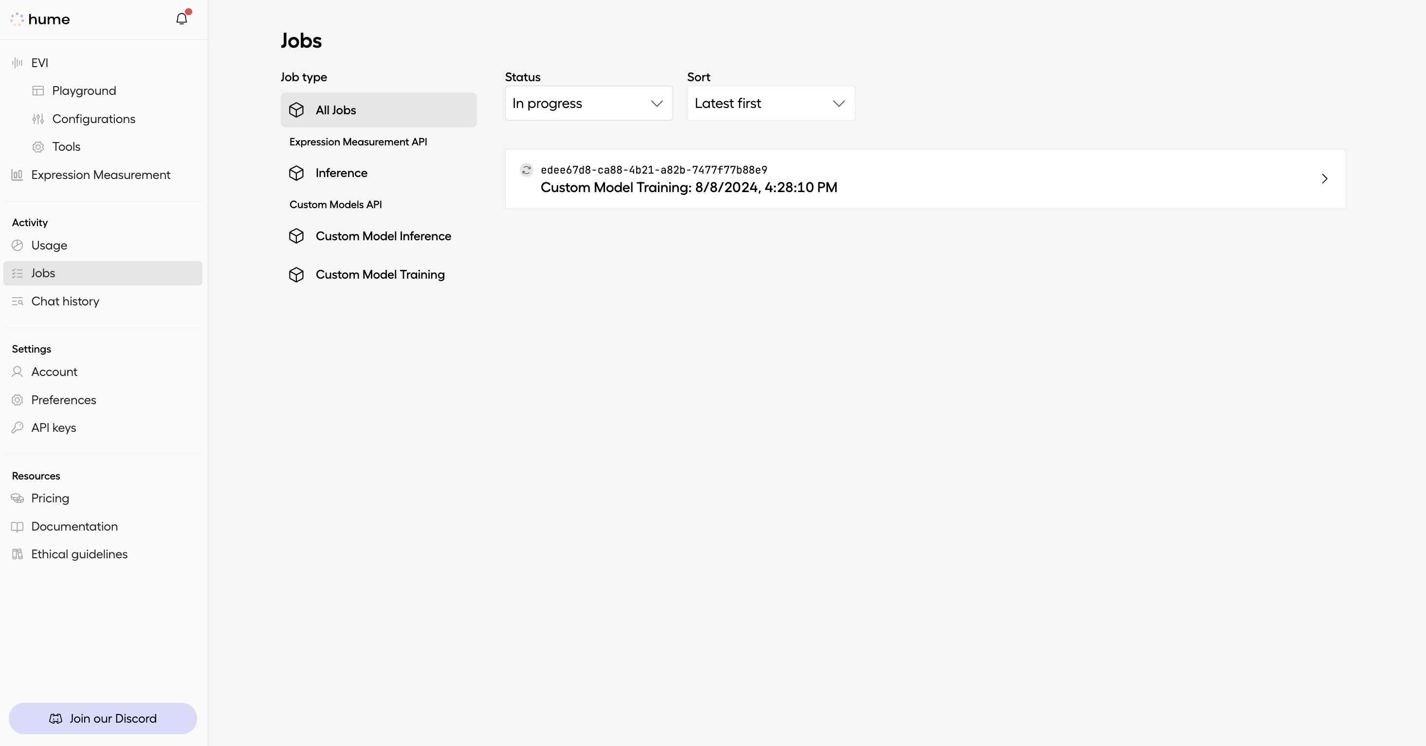The image size is (1426, 746).
Task: Select Custom Model Training job type
Action: (x=380, y=274)
